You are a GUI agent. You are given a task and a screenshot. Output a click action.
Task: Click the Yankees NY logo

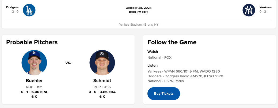coord(249,10)
